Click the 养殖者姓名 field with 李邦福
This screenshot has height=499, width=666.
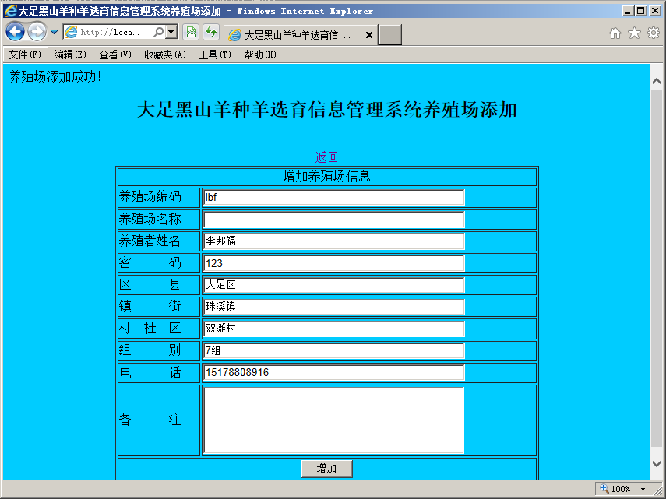pyautogui.click(x=334, y=241)
